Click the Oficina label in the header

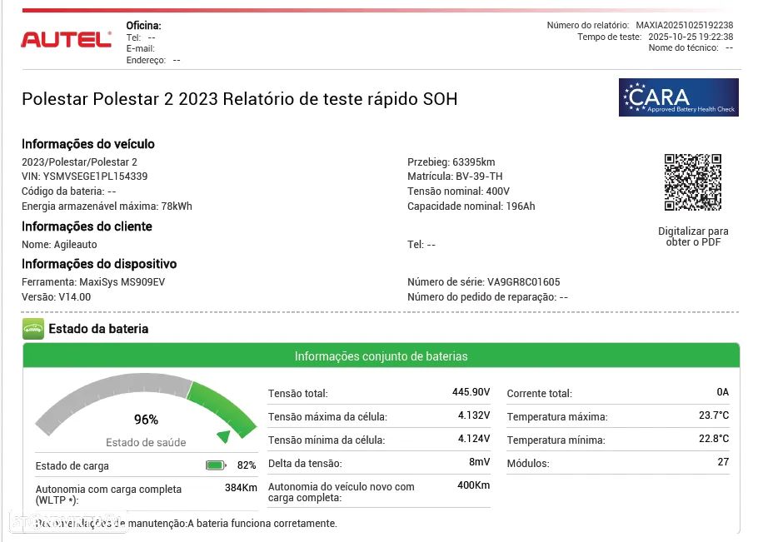[143, 26]
